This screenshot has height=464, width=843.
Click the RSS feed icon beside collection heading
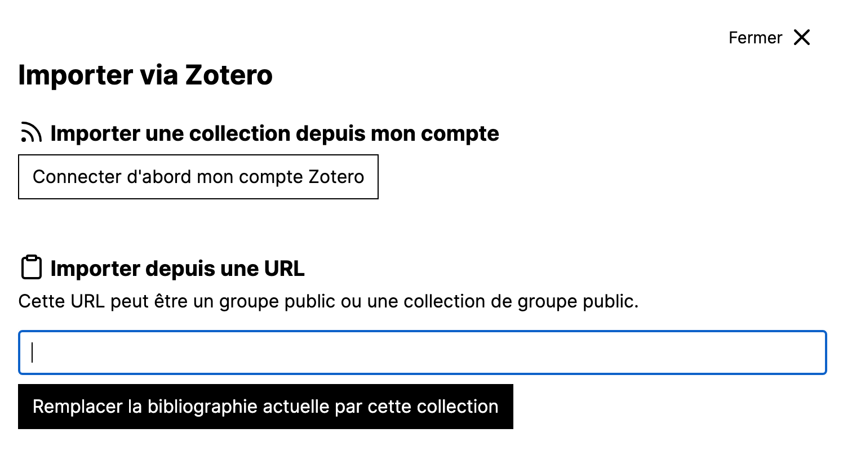[32, 132]
